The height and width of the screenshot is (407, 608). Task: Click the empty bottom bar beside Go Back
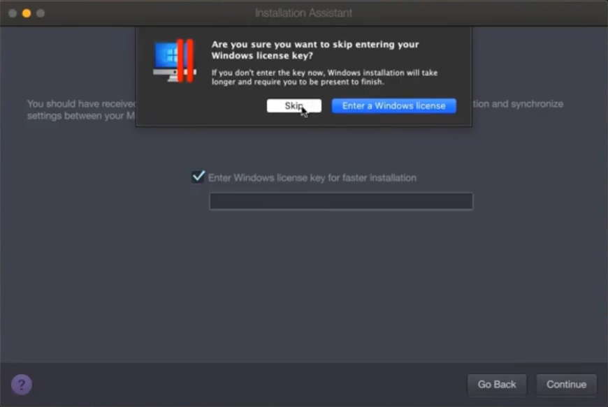point(245,384)
